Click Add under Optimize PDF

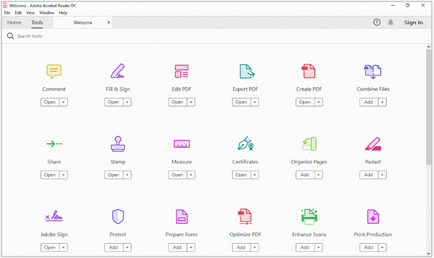(241, 247)
